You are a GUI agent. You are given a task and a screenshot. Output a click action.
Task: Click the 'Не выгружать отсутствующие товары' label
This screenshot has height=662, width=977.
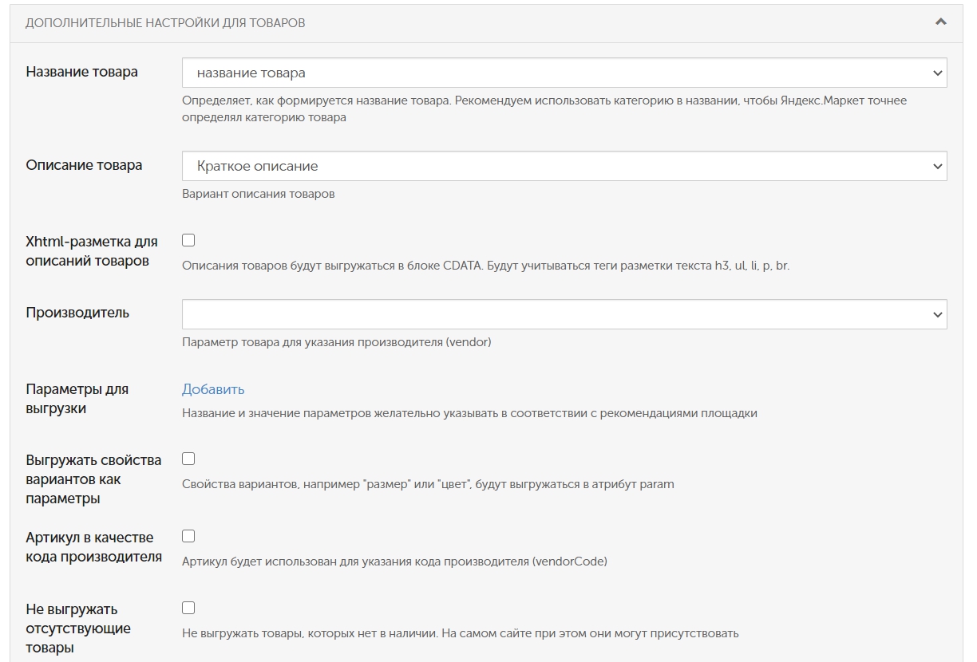(x=78, y=629)
